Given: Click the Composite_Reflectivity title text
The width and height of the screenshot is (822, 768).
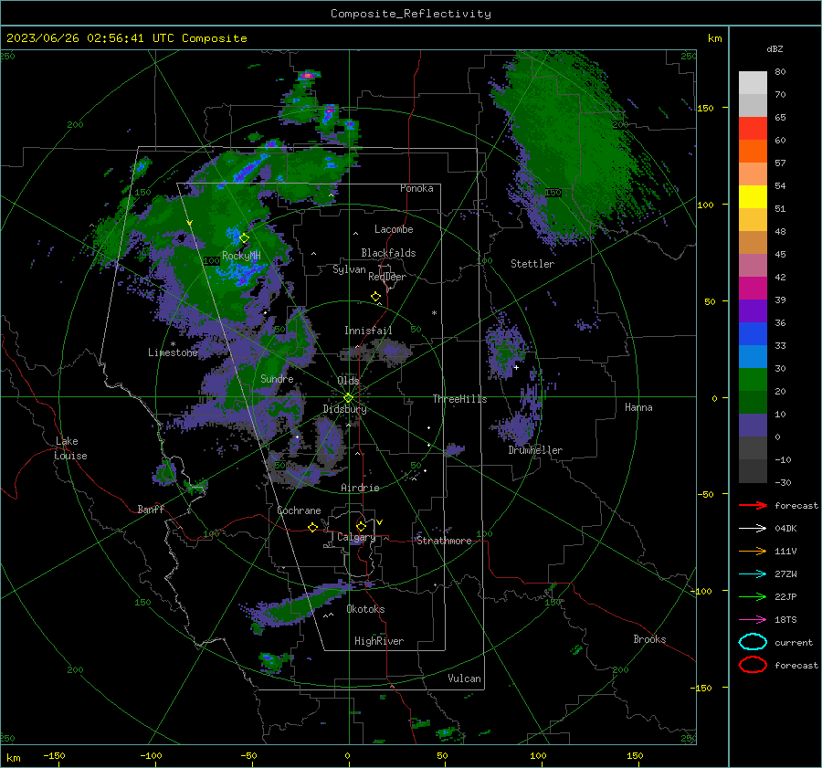Looking at the screenshot, I should point(411,14).
